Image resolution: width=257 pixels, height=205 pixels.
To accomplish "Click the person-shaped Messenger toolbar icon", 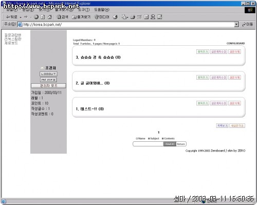I will coord(153,17).
